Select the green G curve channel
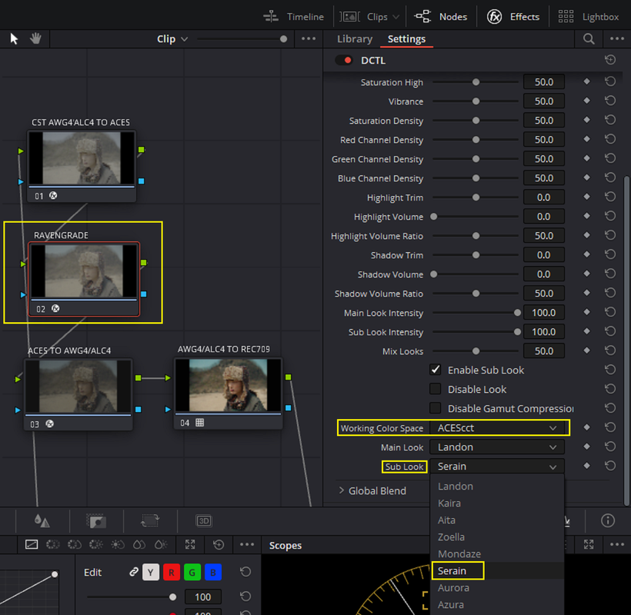The image size is (631, 615). pyautogui.click(x=192, y=572)
